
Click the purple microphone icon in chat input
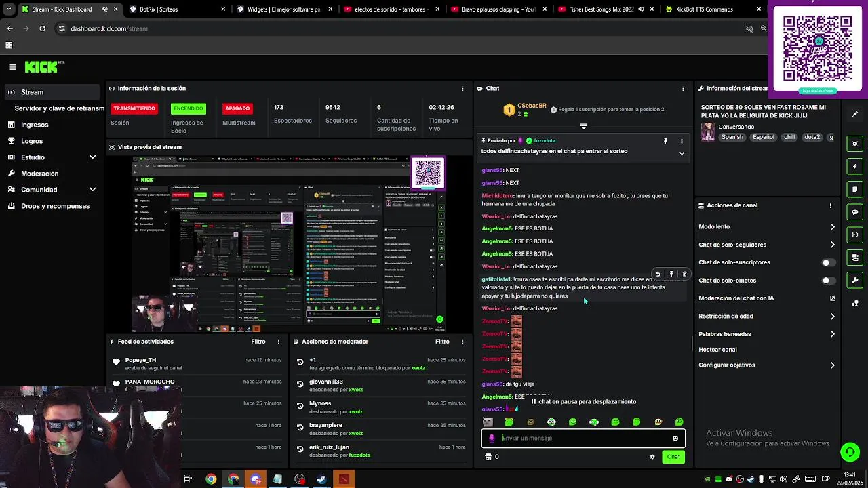(x=492, y=439)
